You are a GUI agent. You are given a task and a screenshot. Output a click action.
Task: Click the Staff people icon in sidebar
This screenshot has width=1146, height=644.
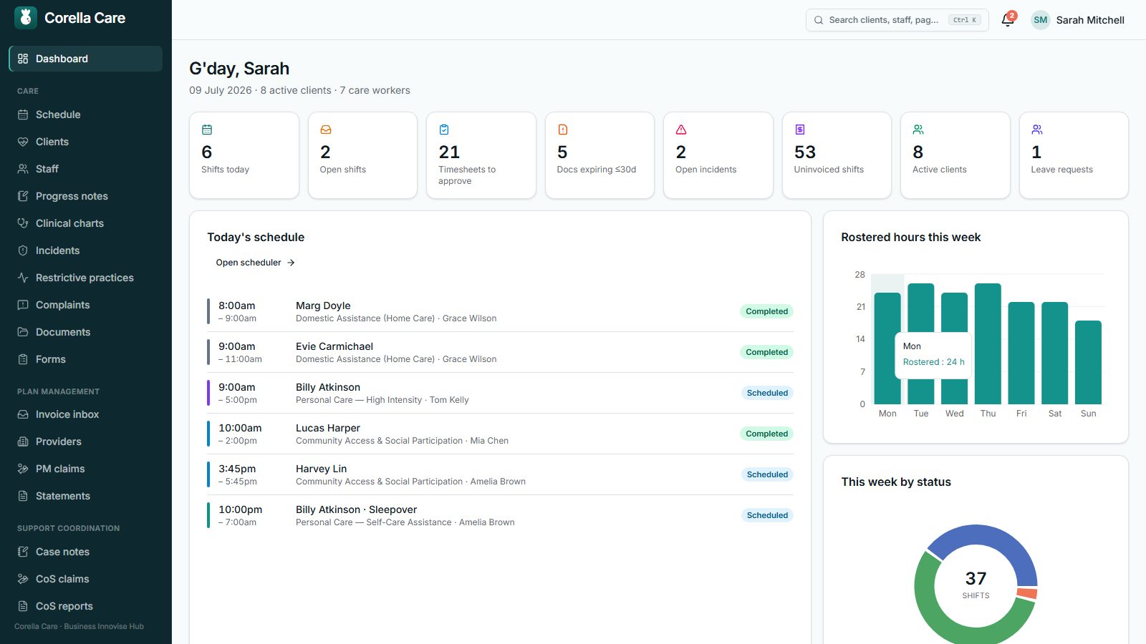tap(23, 169)
